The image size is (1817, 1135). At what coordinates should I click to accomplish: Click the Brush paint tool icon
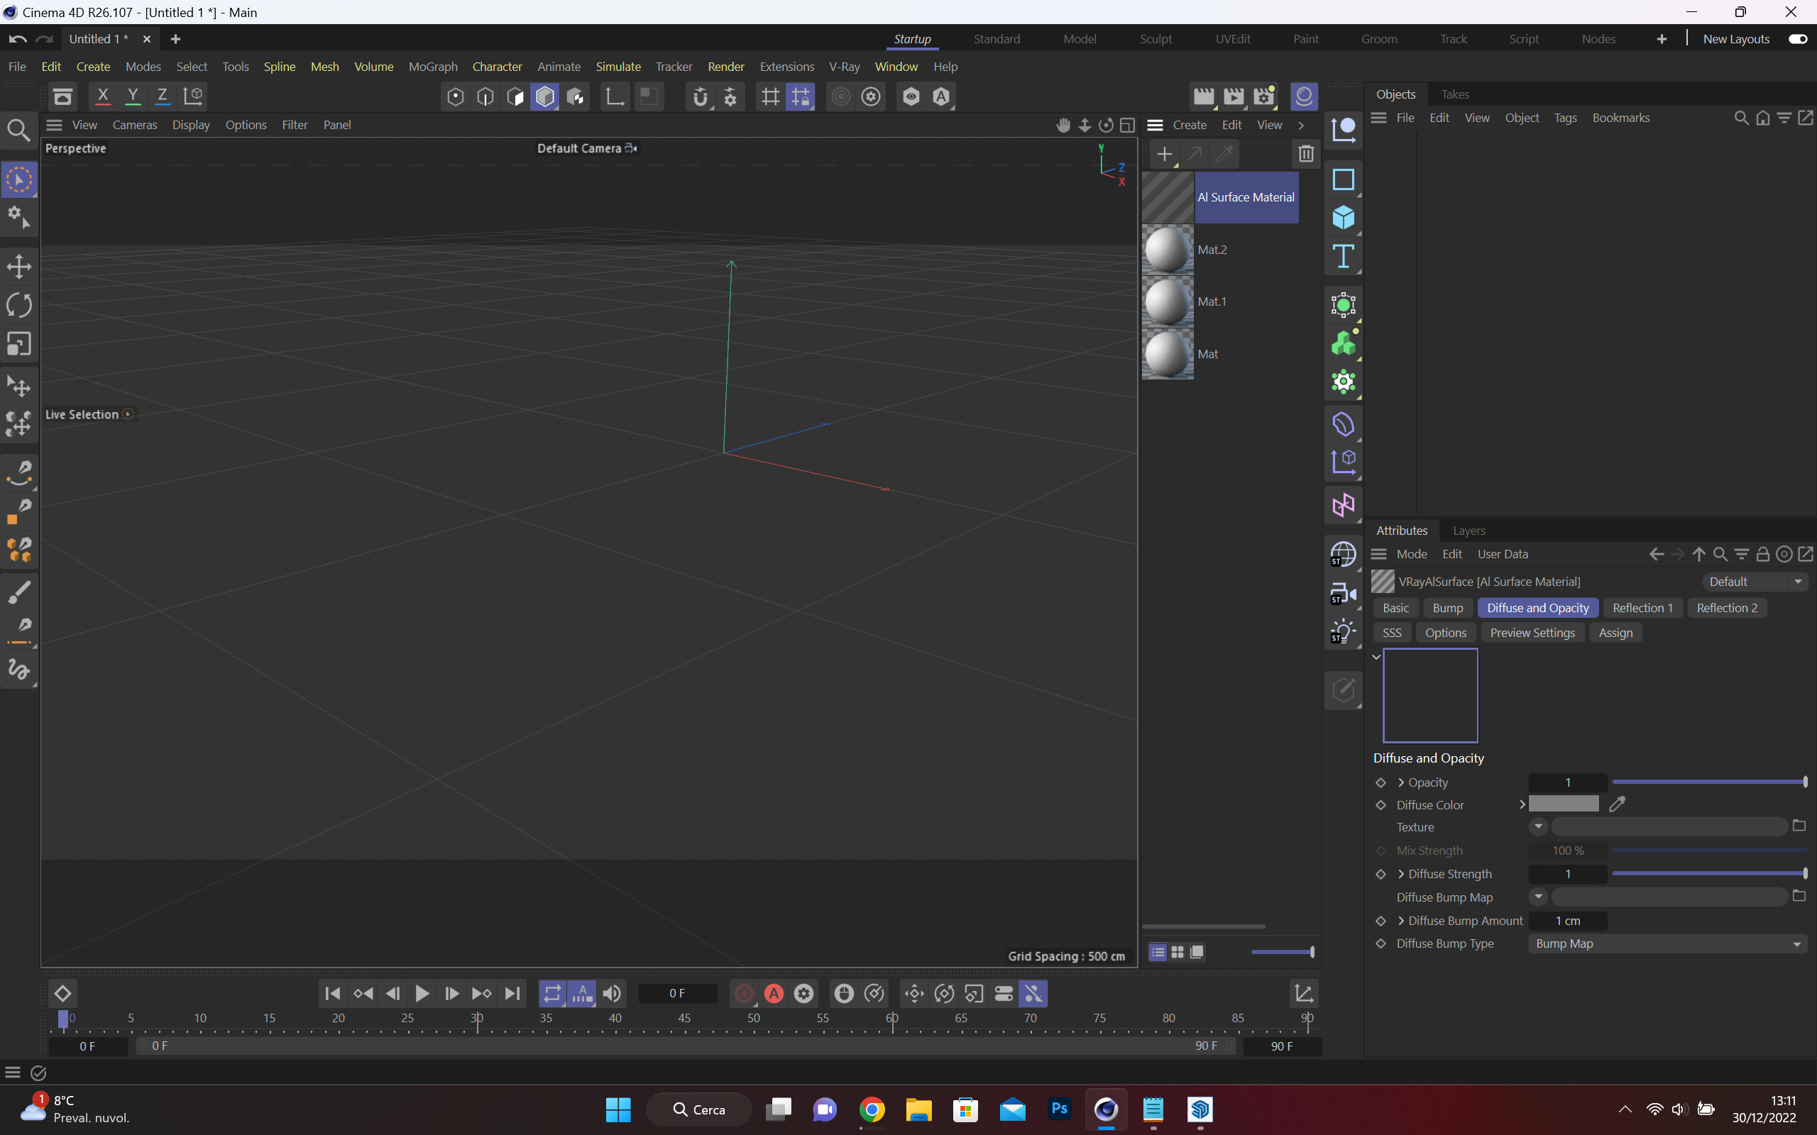(20, 592)
